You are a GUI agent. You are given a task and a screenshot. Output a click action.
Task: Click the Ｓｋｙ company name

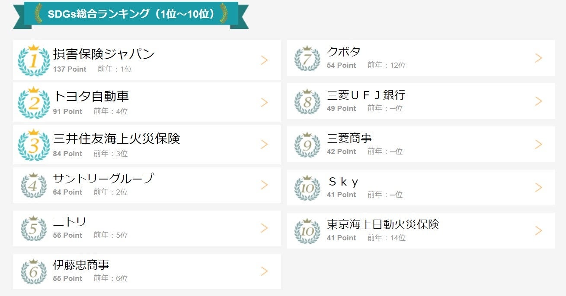click(343, 182)
